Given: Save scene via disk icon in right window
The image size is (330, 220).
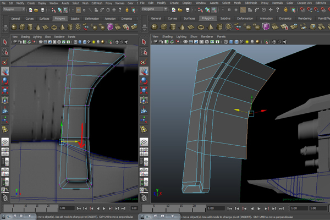Looking at the screenshot, I should point(188,10).
